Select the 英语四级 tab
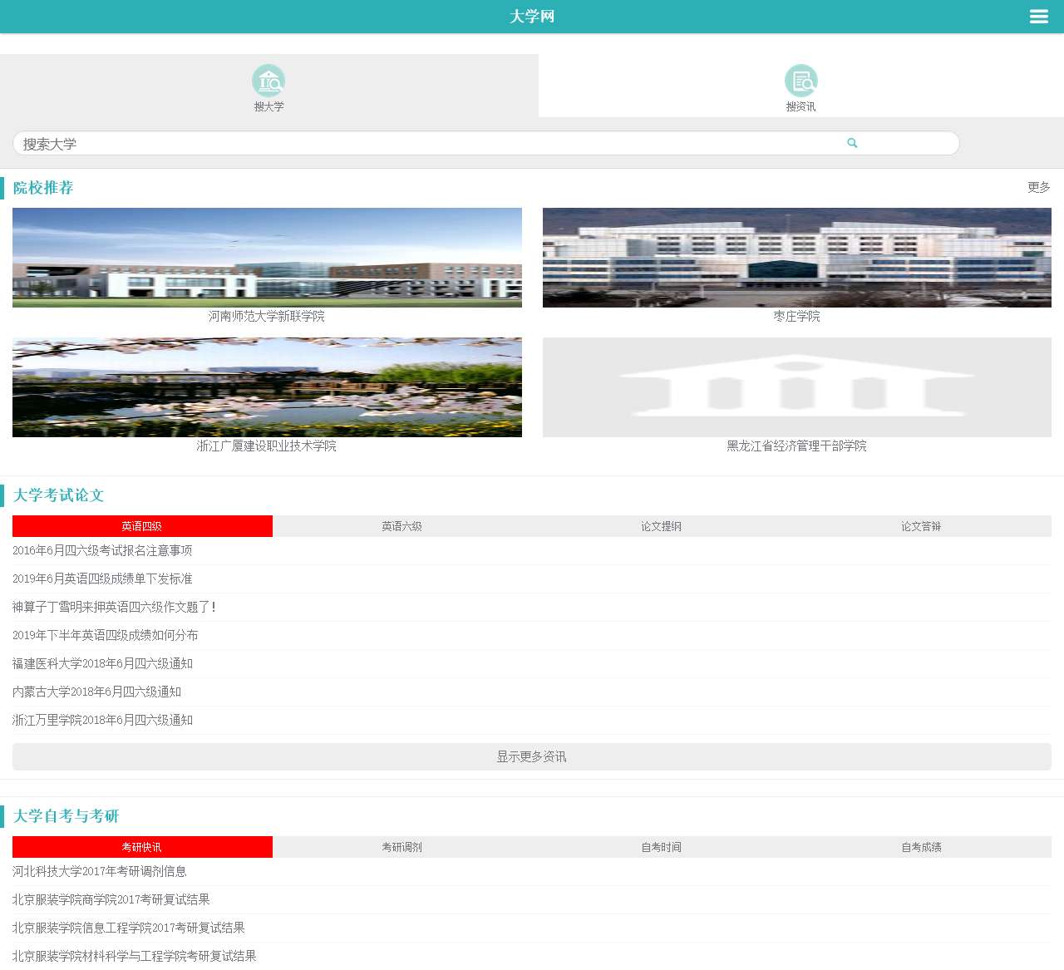Viewport: 1064px width, 970px height. [142, 526]
